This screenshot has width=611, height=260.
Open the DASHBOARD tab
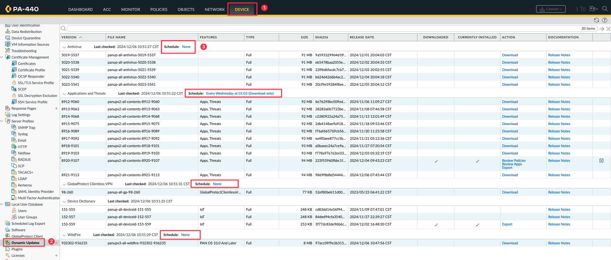click(x=80, y=9)
